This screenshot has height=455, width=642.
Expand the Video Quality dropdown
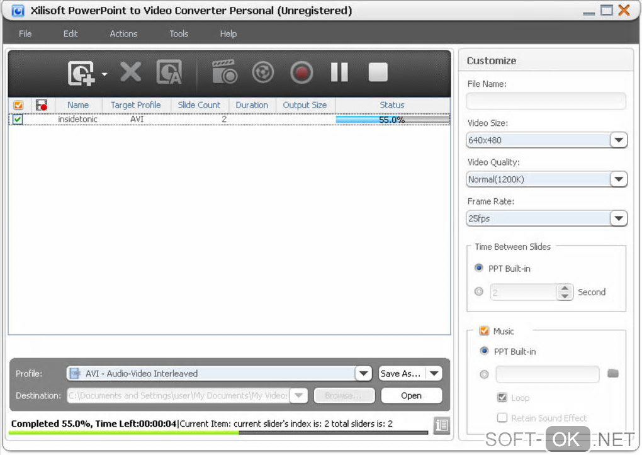[619, 179]
